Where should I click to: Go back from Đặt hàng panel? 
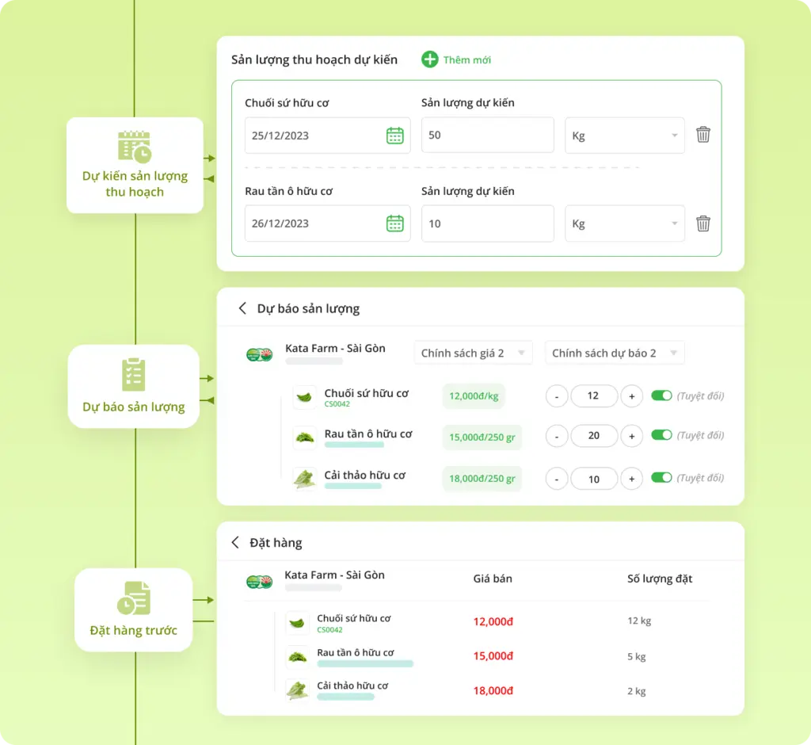tap(235, 543)
